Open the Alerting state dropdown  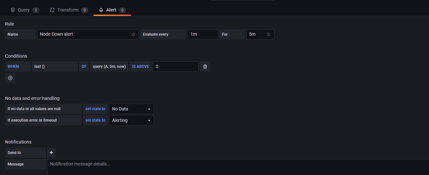[x=131, y=120]
